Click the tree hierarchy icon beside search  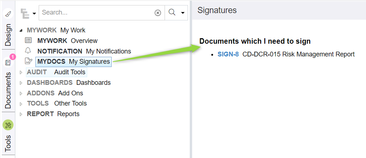point(25,13)
